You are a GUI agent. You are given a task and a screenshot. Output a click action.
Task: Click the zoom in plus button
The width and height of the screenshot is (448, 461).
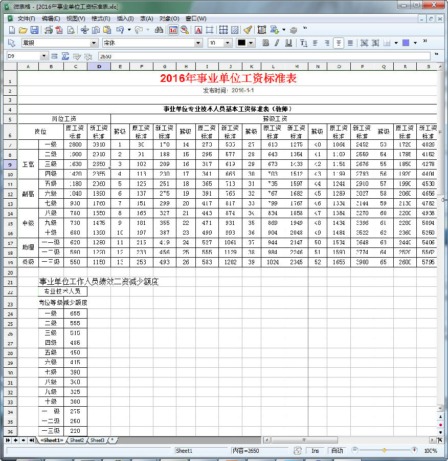[414, 450]
